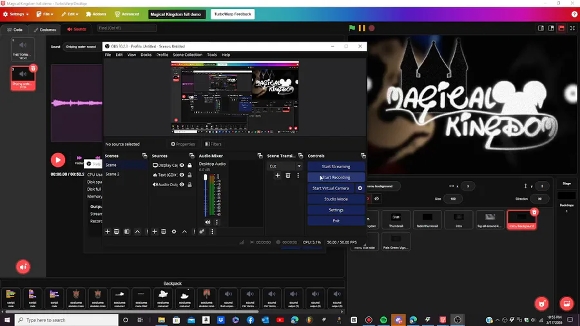Open transition properties three-dot menu
Image resolution: width=580 pixels, height=326 pixels.
click(x=298, y=176)
